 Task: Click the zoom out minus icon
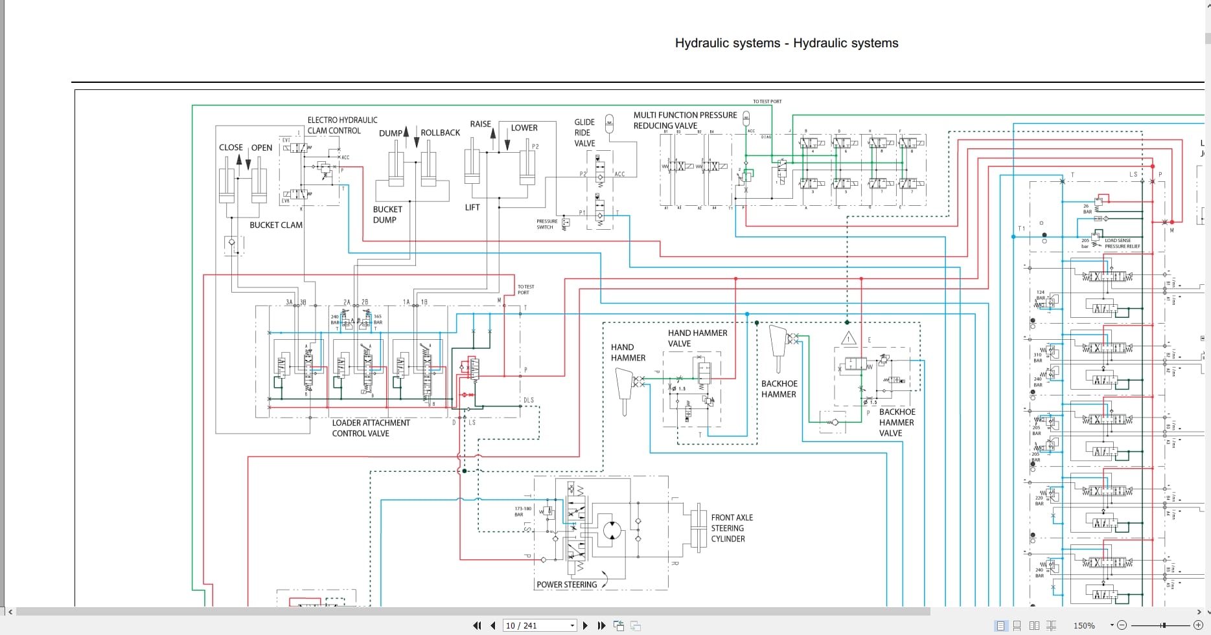(x=1122, y=625)
